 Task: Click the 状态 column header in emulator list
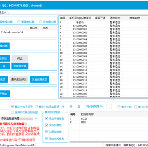point(45,28)
